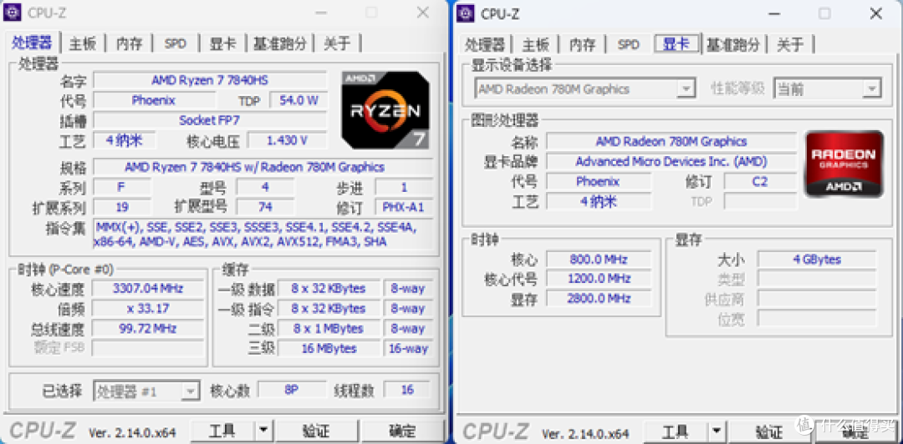Click the 8P core count value
This screenshot has width=903, height=444.
point(292,390)
